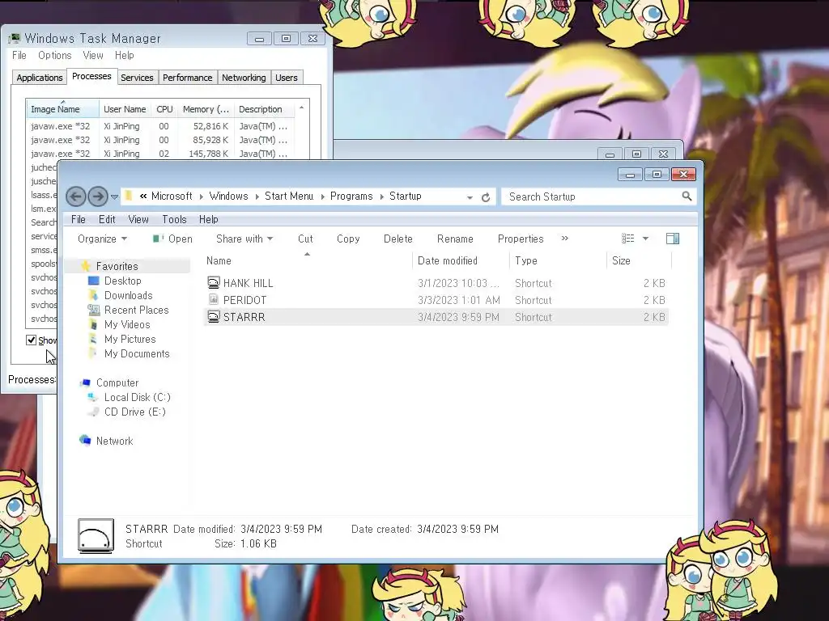Navigate to Programs in the breadcrumb
This screenshot has height=621, width=829.
[x=351, y=196]
